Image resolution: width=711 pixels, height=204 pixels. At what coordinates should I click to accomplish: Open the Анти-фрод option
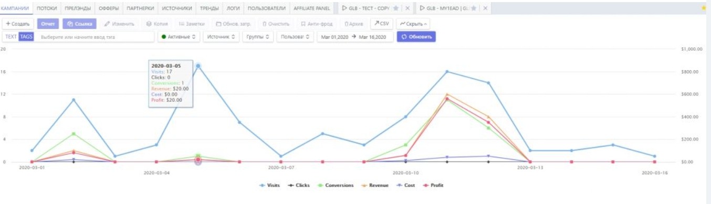[316, 24]
